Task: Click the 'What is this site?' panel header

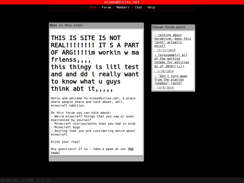Action: 96,25
